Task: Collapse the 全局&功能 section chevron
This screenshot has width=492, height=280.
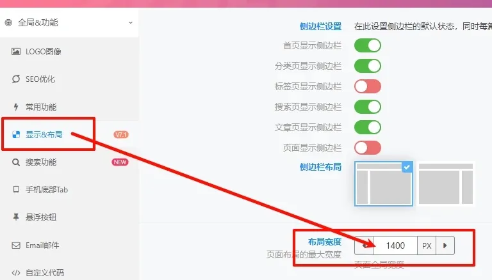Action: click(131, 22)
